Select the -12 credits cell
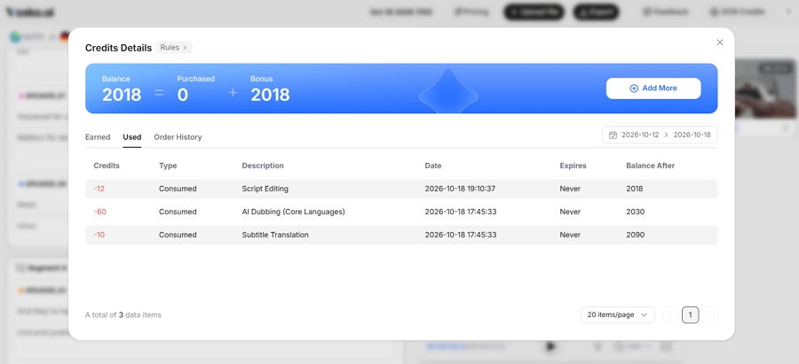This screenshot has width=799, height=364. (x=99, y=190)
